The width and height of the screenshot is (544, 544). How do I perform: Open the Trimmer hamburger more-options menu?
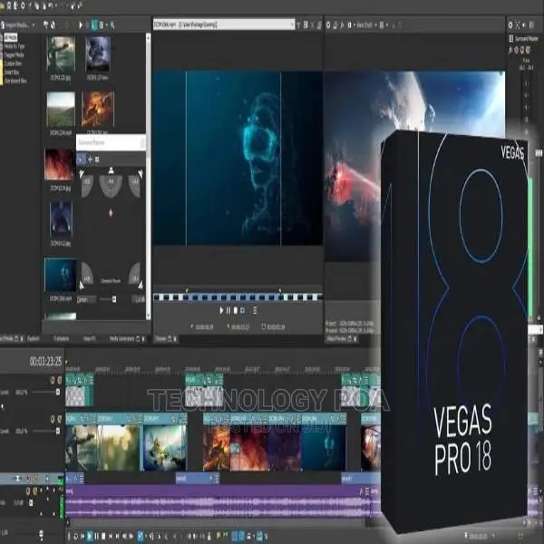pyautogui.click(x=255, y=310)
